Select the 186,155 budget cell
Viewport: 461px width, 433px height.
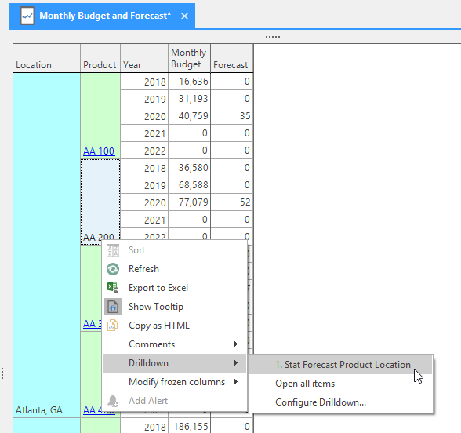[189, 426]
